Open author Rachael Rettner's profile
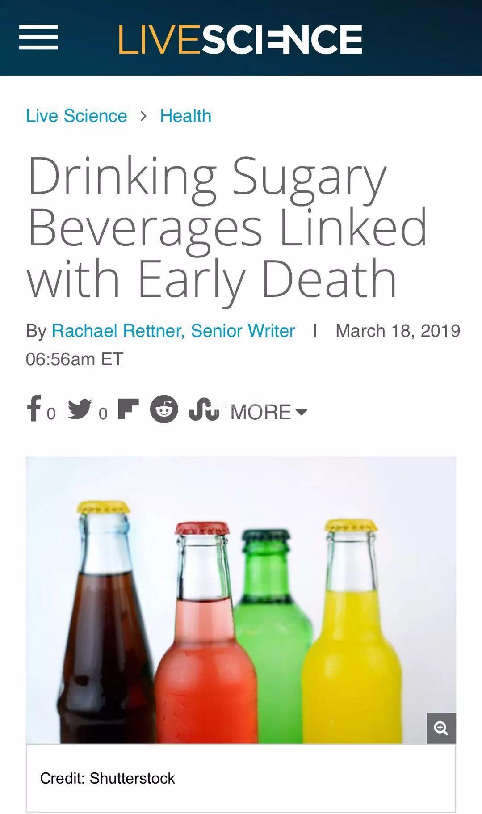Screen dimensions: 482x814 coord(173,331)
